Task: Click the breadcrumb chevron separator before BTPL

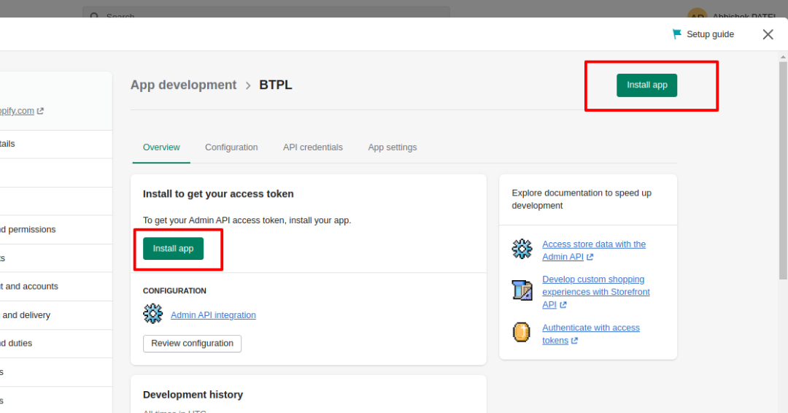Action: point(248,86)
